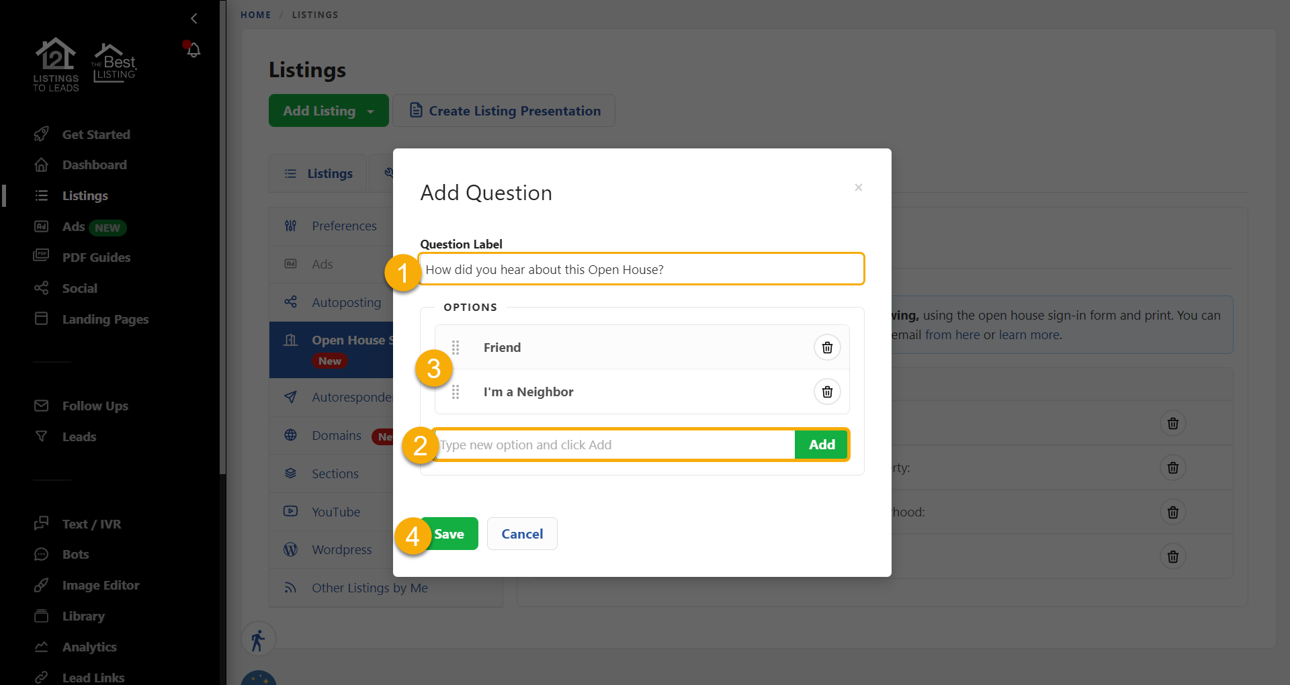Close the Add Question dialog
The height and width of the screenshot is (685, 1290).
tap(858, 187)
